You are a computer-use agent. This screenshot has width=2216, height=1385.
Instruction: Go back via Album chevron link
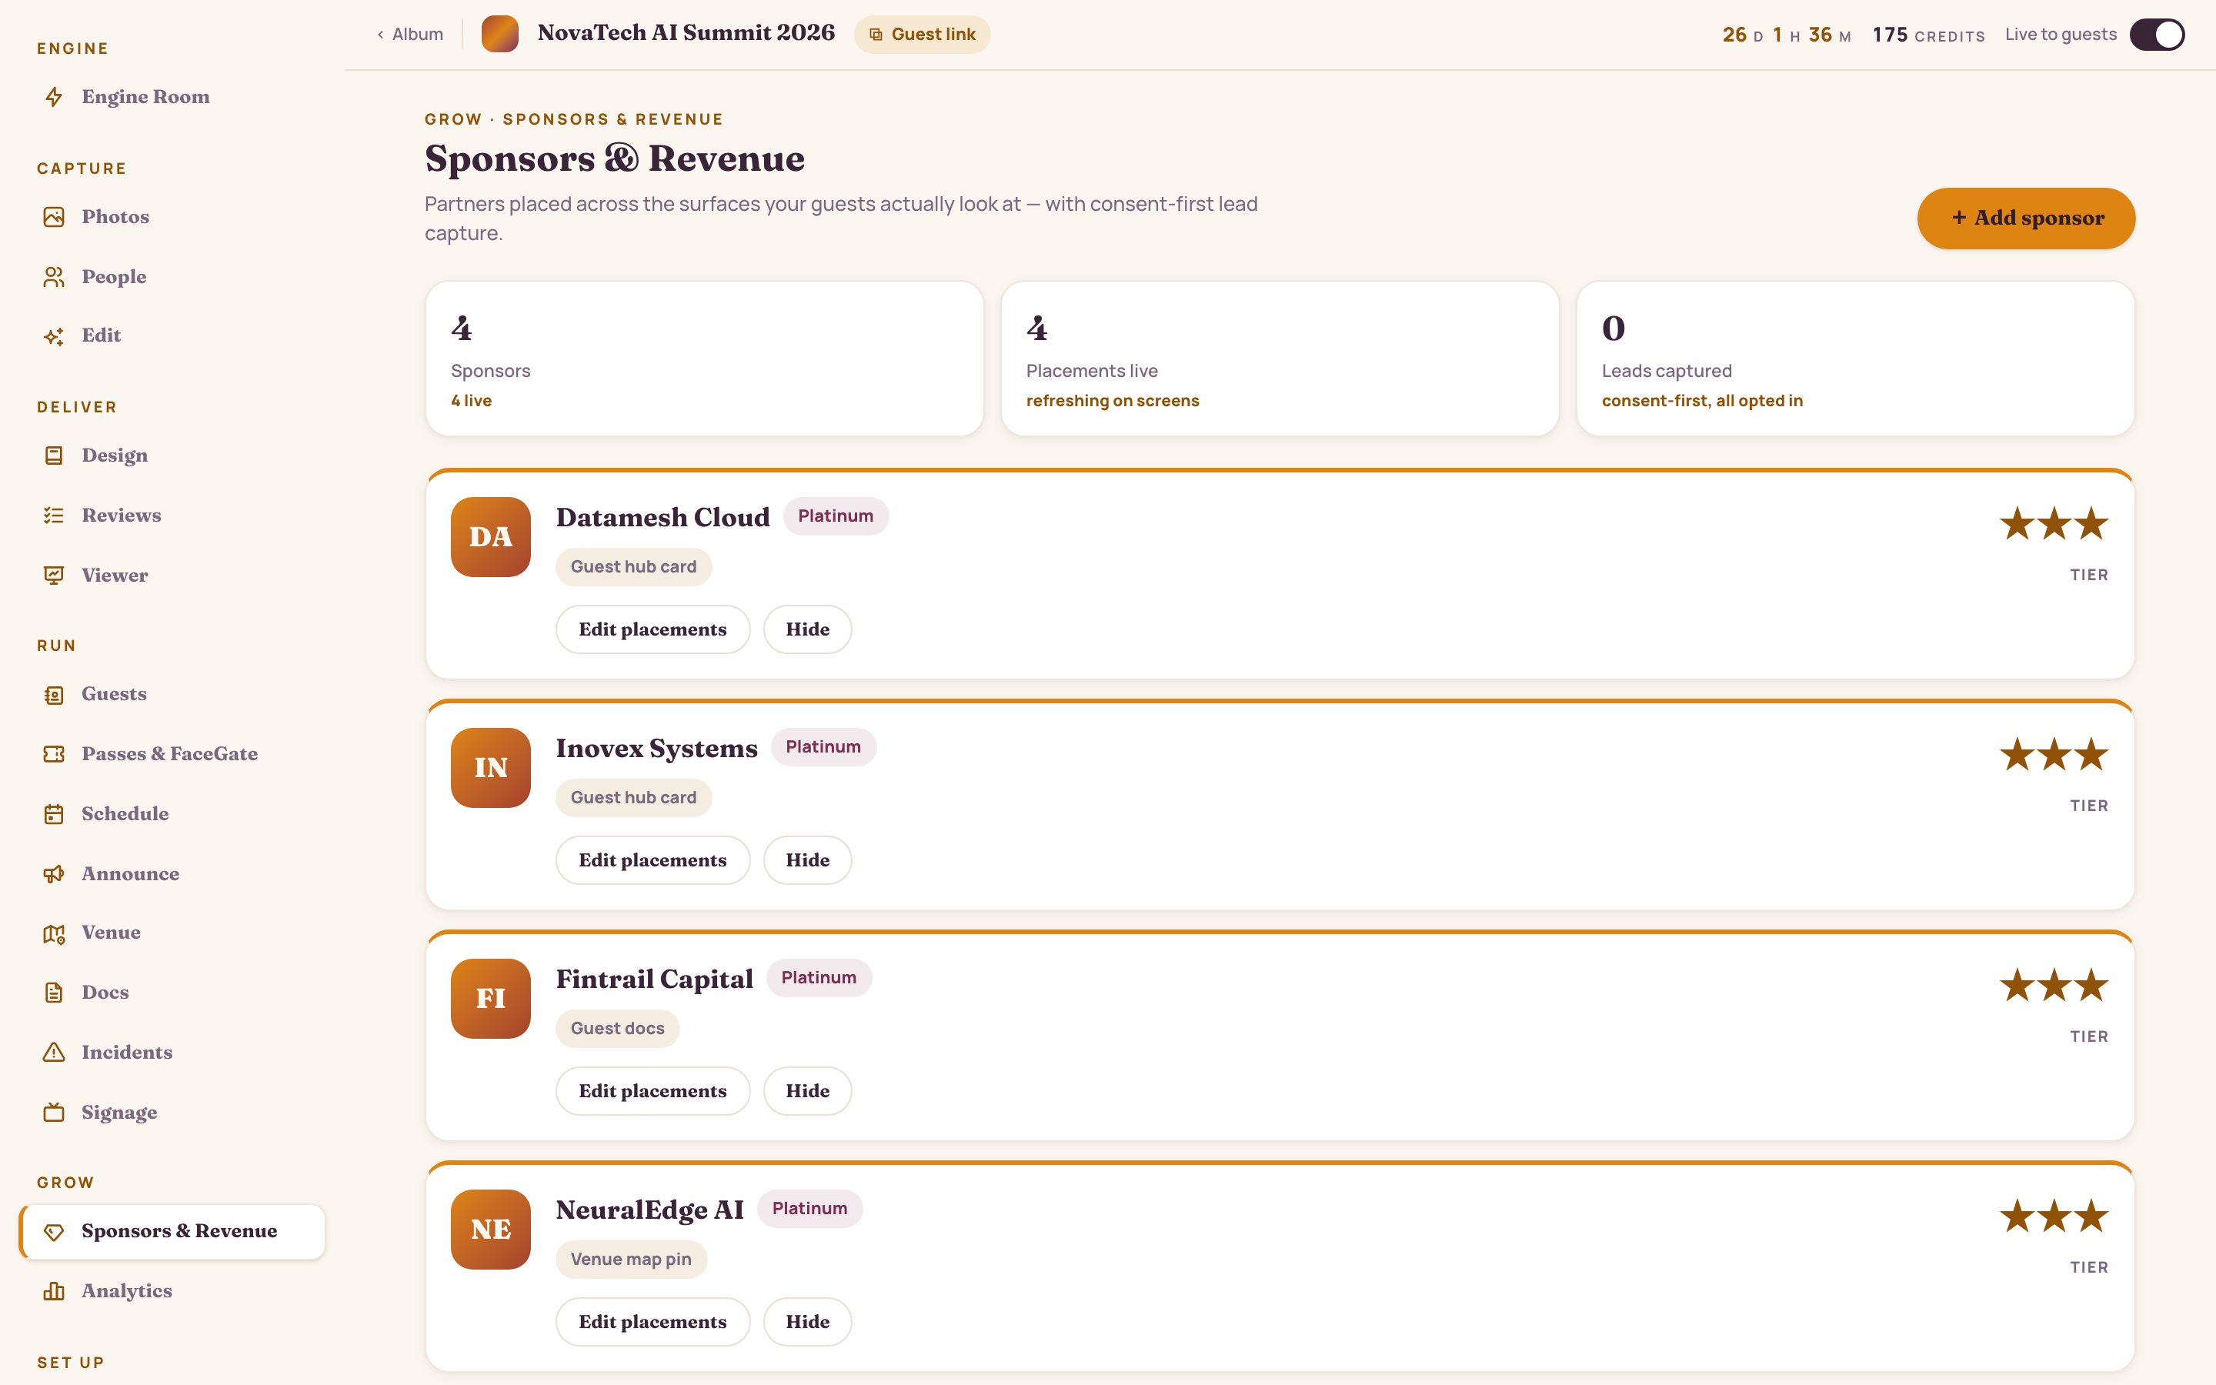(410, 34)
